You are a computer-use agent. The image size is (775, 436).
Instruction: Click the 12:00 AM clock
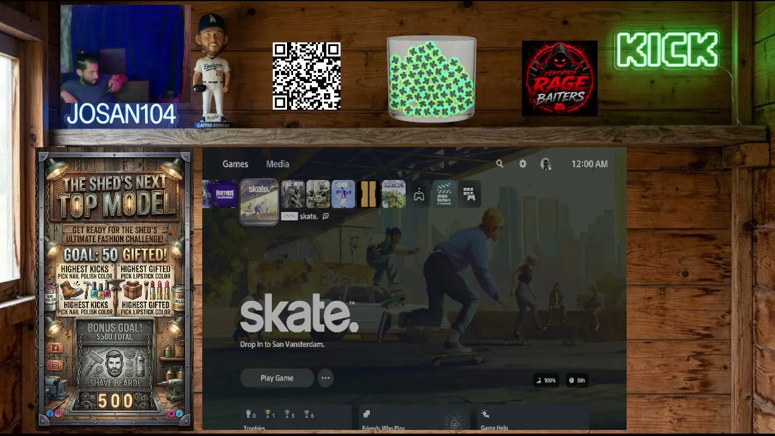(590, 163)
